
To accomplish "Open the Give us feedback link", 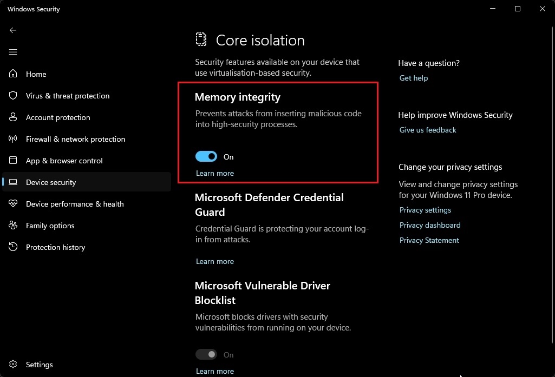I will click(x=427, y=130).
